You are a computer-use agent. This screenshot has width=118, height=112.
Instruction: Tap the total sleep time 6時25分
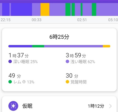59,37
